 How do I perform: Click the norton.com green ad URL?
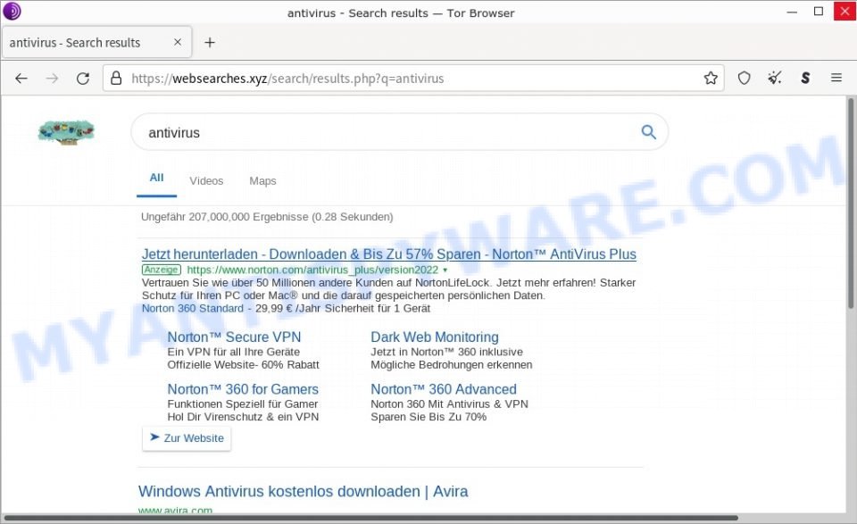pyautogui.click(x=312, y=270)
